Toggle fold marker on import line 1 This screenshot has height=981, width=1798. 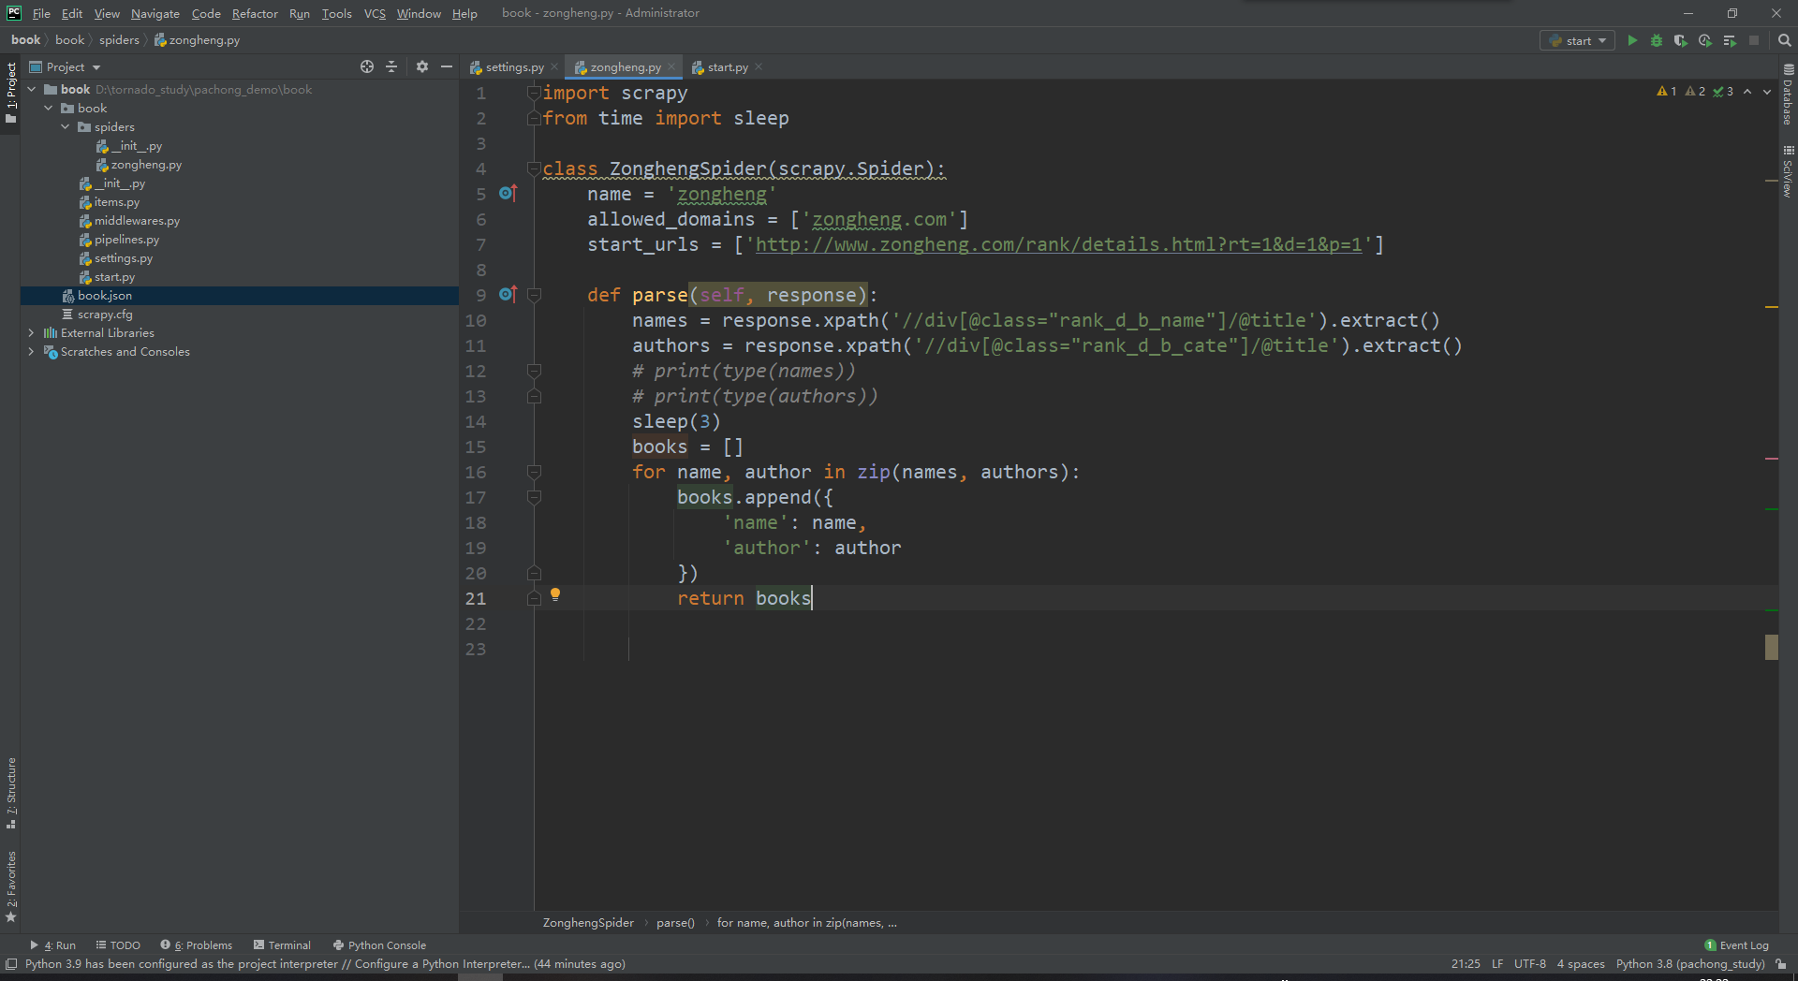[x=534, y=93]
